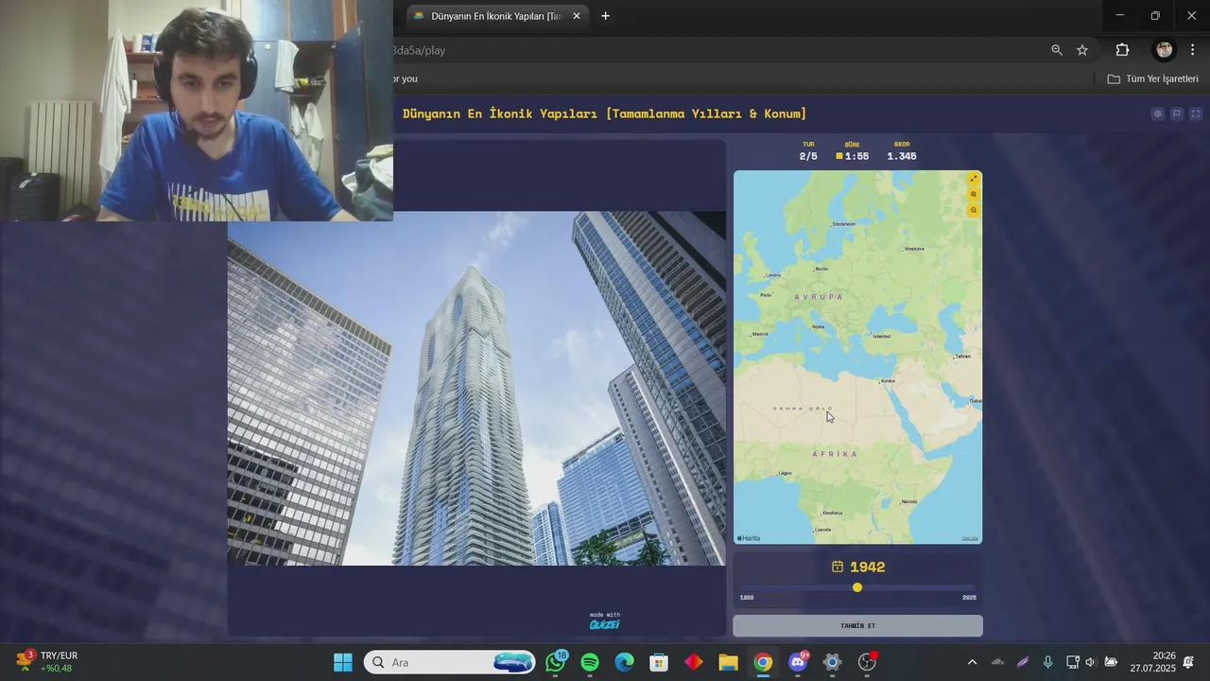Bookmark this page with star icon
Image resolution: width=1210 pixels, height=681 pixels.
click(1082, 50)
